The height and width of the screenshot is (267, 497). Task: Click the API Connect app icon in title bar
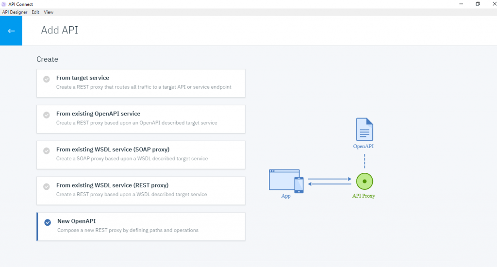click(x=4, y=4)
